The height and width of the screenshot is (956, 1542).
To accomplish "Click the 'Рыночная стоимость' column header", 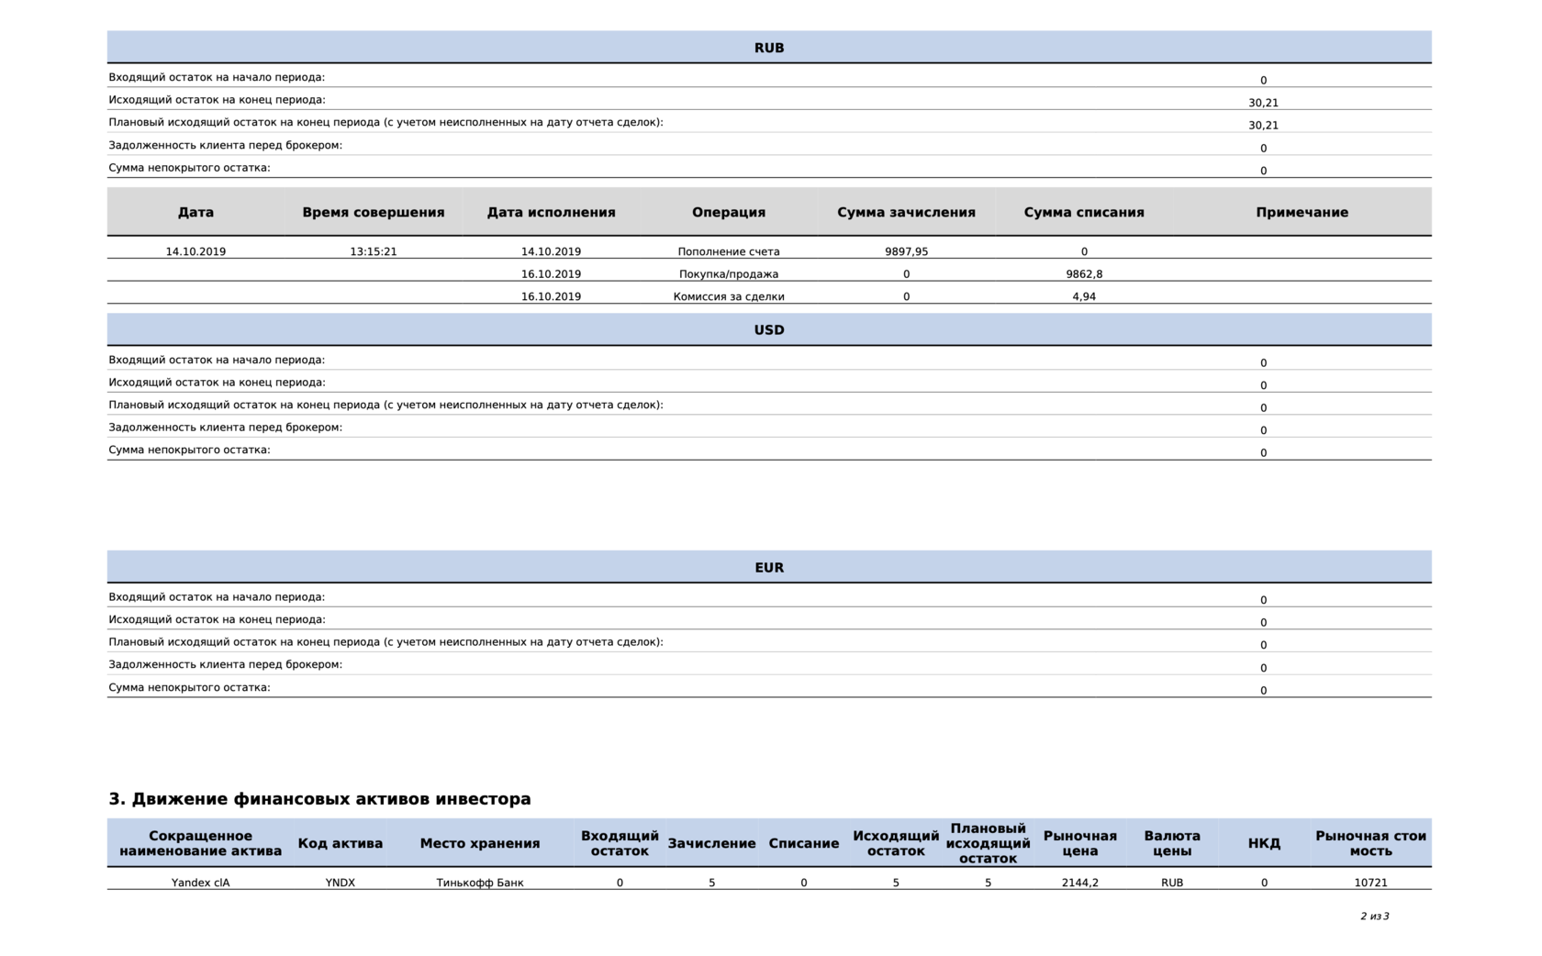I will click(1370, 843).
